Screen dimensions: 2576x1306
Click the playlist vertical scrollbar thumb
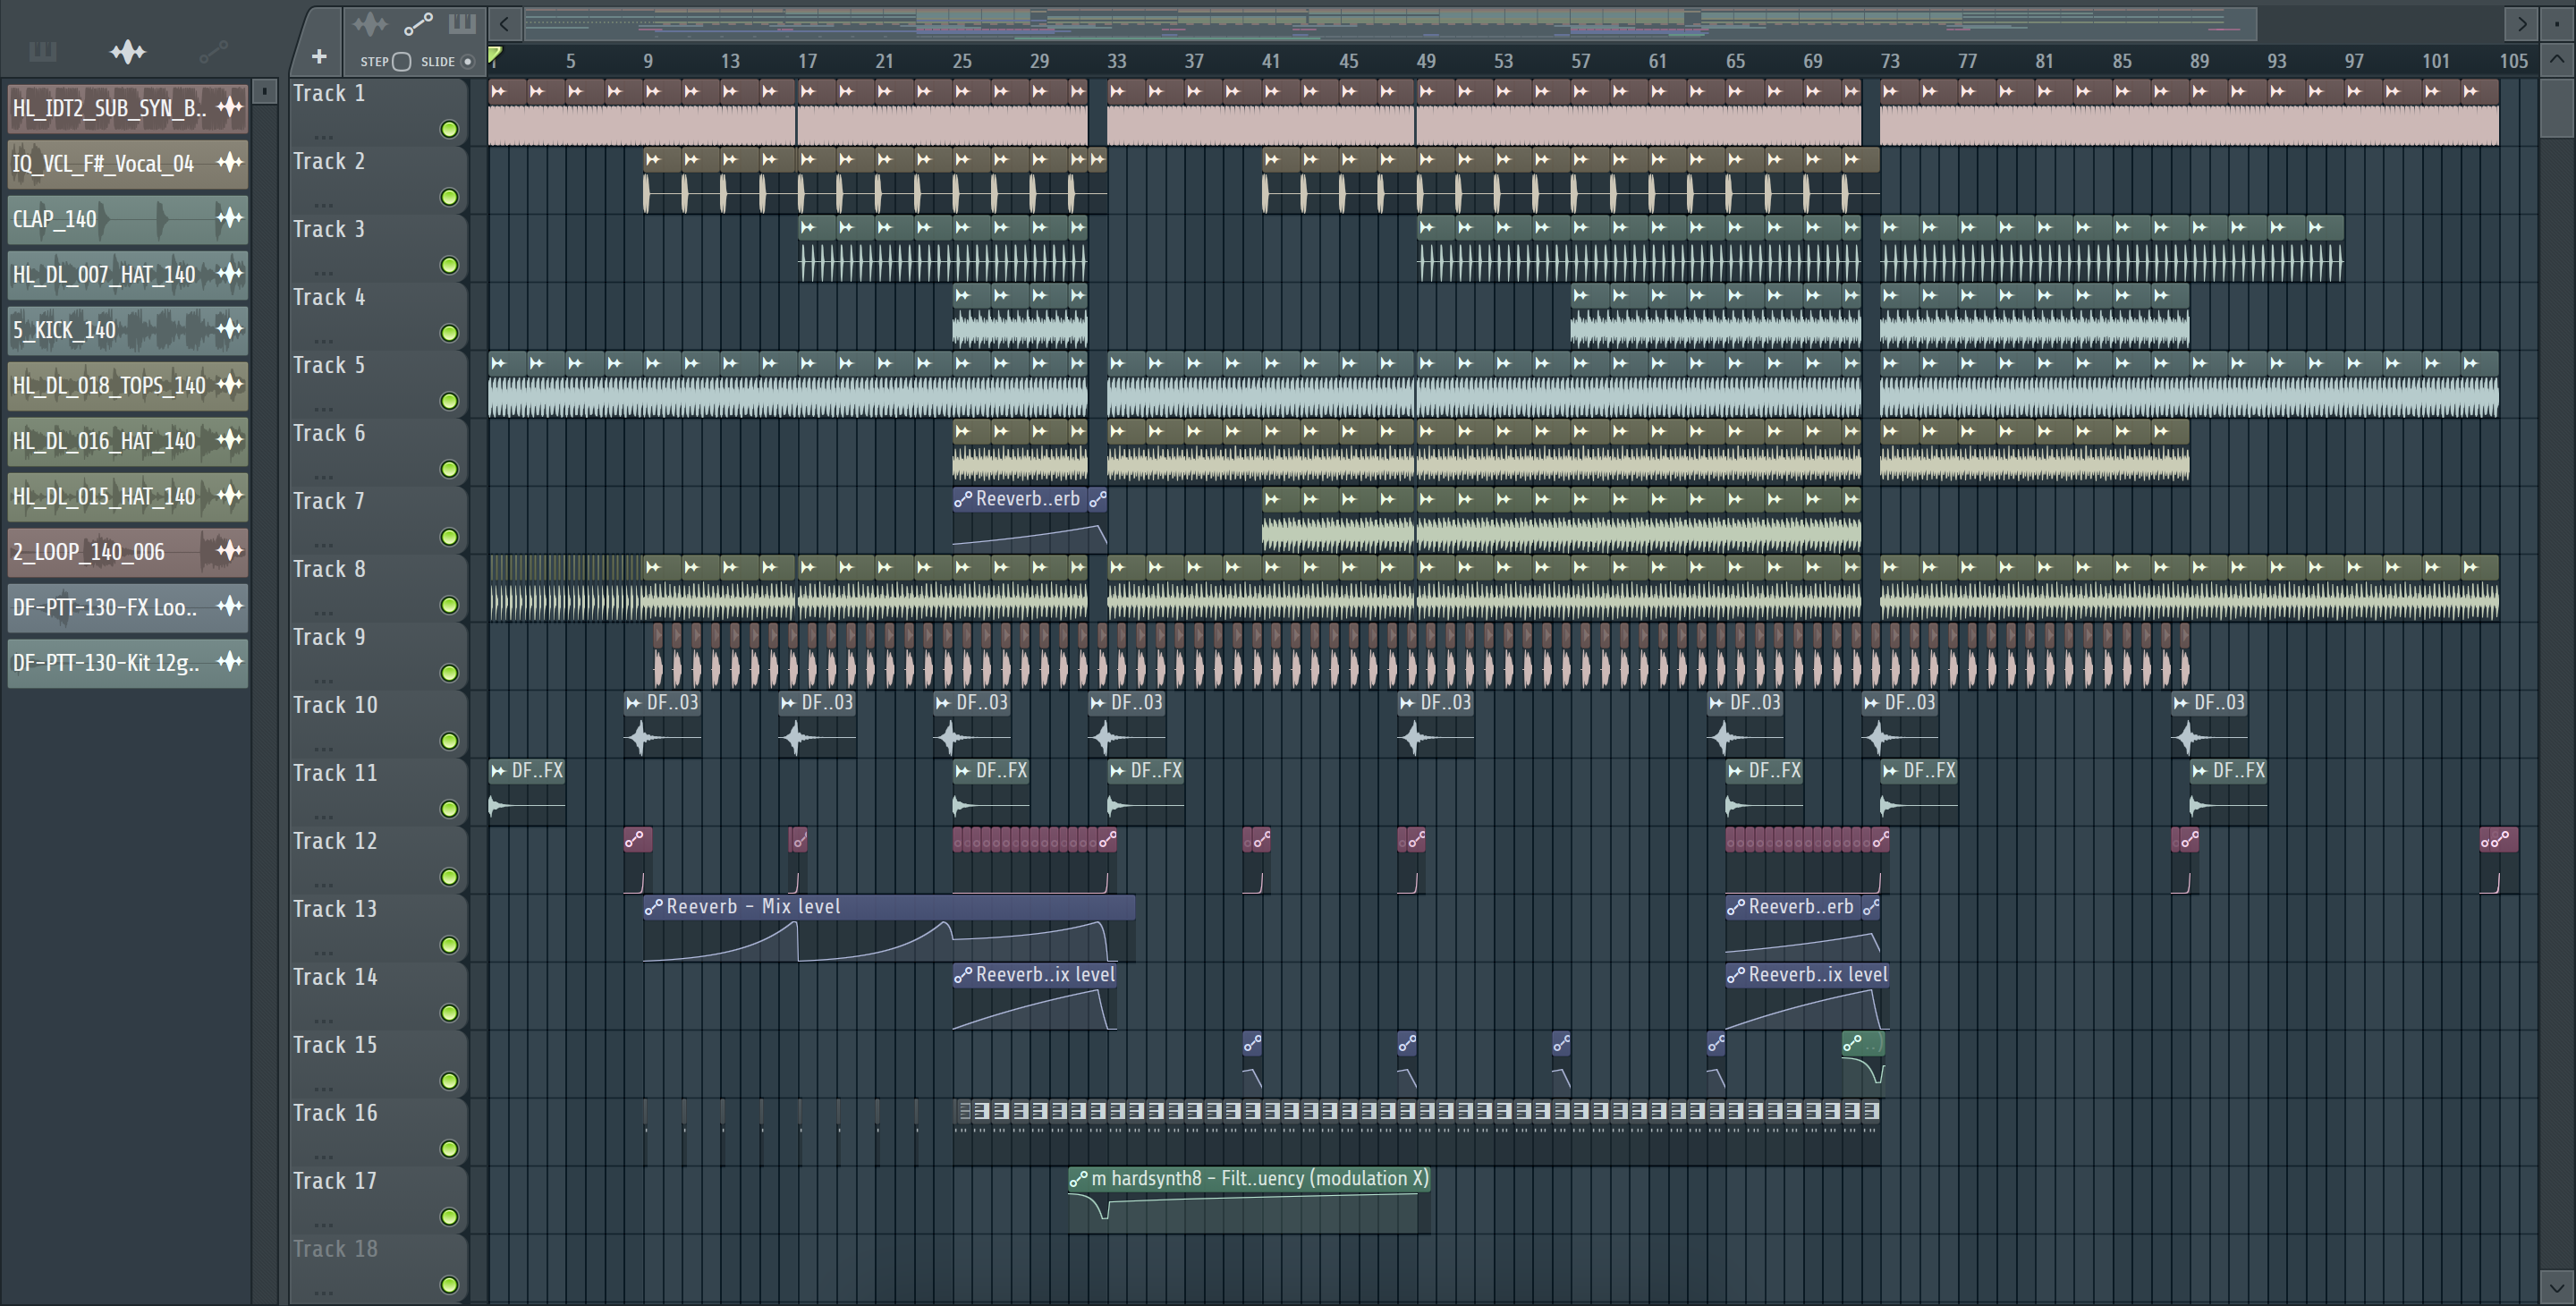2556,107
